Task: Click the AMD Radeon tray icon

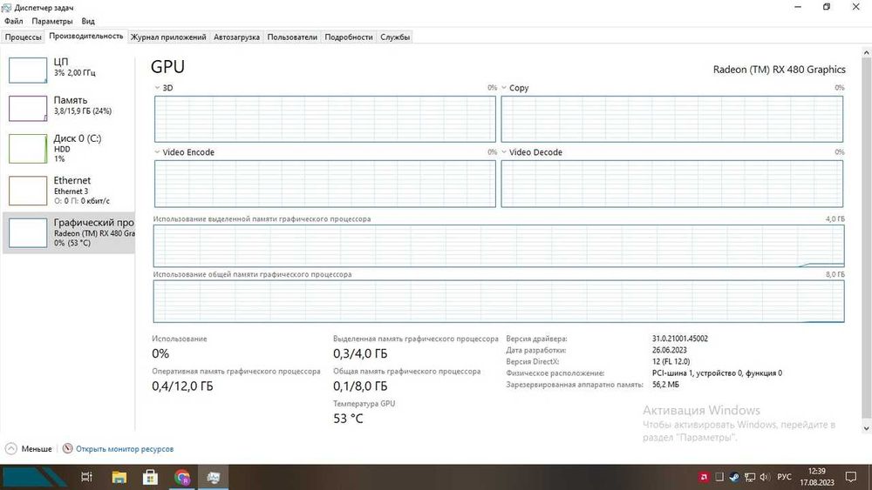Action: click(x=704, y=477)
